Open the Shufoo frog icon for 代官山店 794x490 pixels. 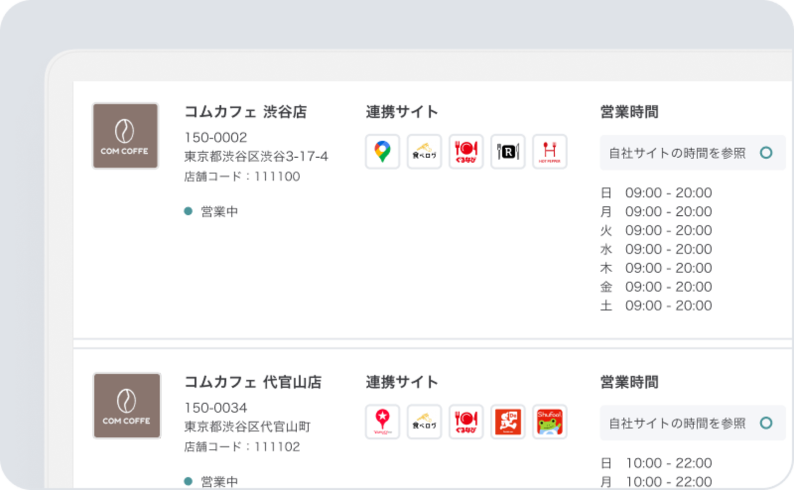click(549, 422)
